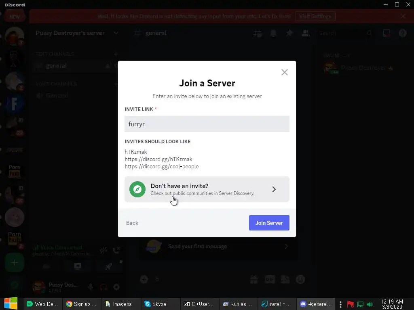Screen dimensions: 414x310
Task: Toggle the member list icon
Action: (306, 33)
